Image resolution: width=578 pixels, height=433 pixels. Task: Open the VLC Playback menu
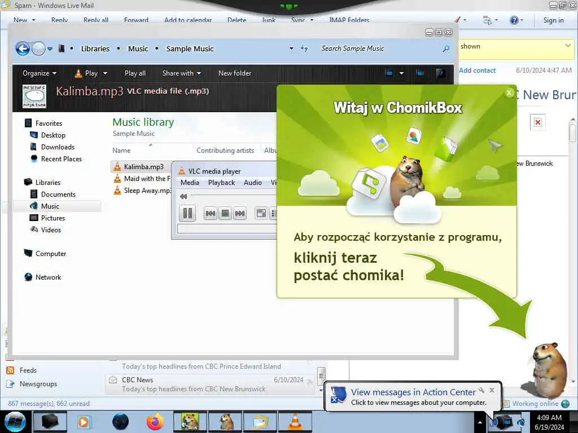[x=221, y=183]
